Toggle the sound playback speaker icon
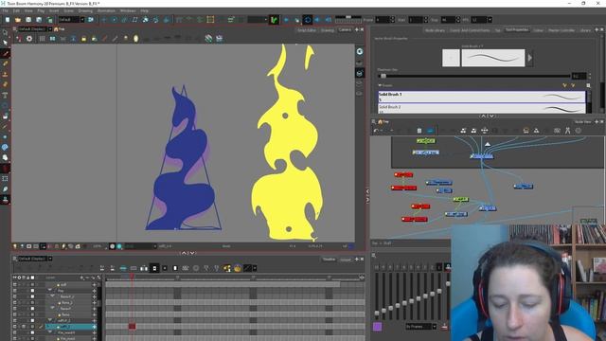This screenshot has height=341, width=606. 318,20
